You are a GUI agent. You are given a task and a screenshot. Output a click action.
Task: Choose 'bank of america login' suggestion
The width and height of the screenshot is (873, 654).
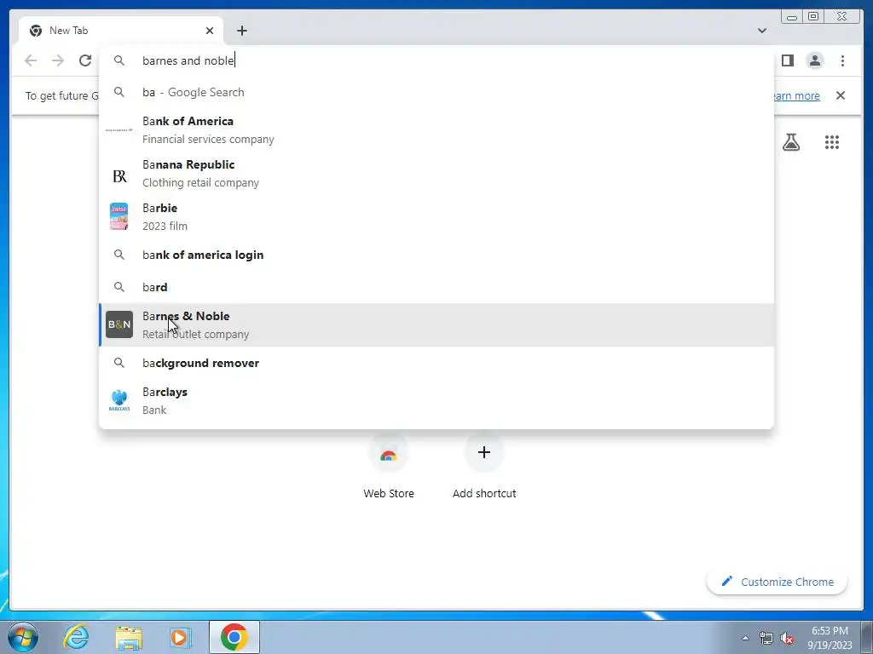pos(436,255)
